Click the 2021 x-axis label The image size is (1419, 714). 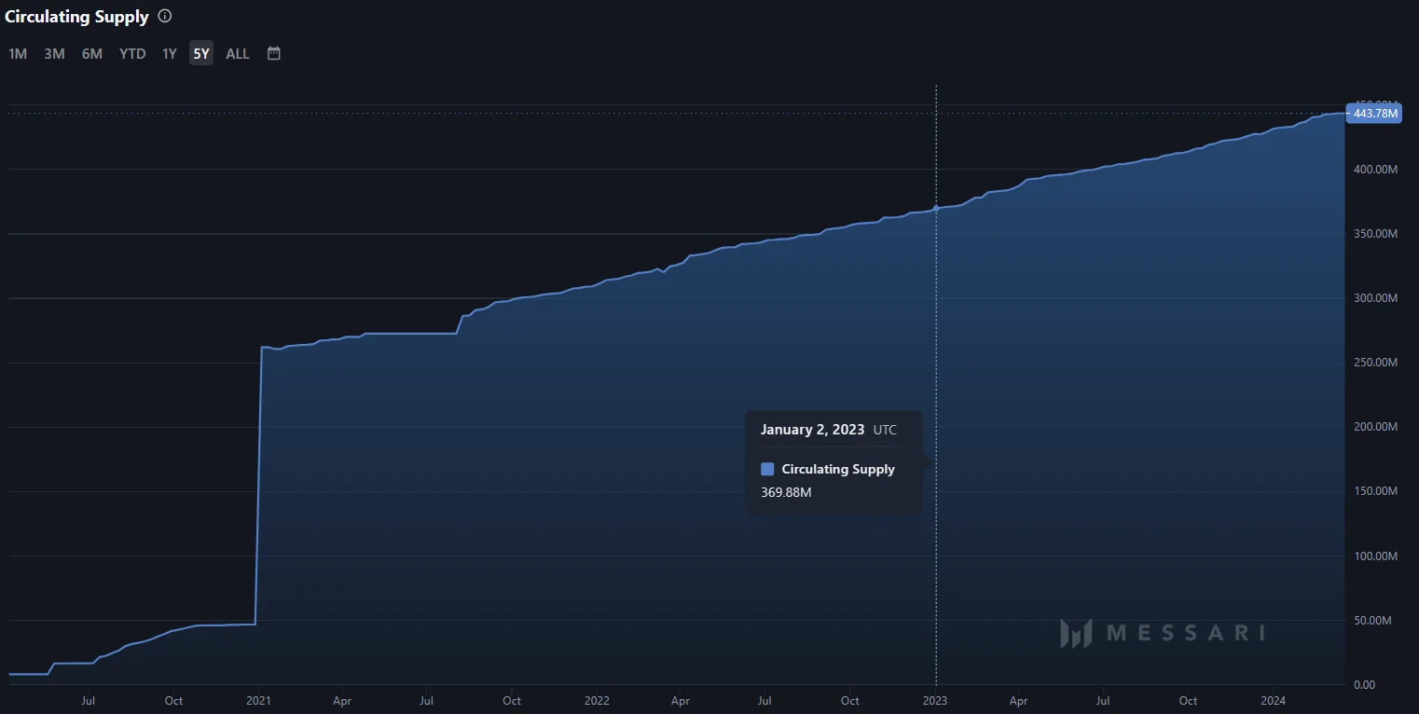point(258,700)
